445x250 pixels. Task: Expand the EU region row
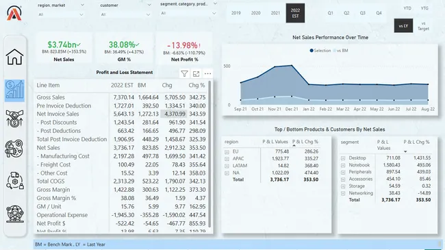227,152
